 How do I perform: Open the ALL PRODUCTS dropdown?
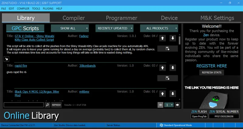pyautogui.click(x=159, y=28)
